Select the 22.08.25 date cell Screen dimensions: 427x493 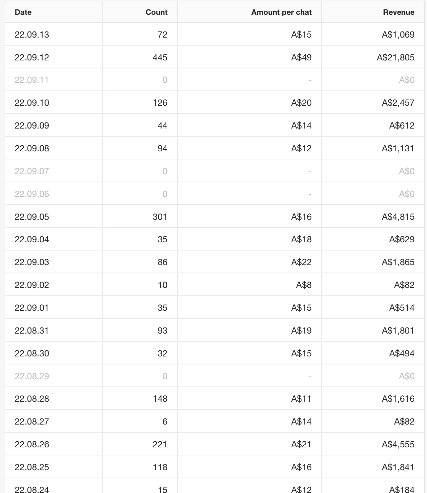click(x=32, y=467)
